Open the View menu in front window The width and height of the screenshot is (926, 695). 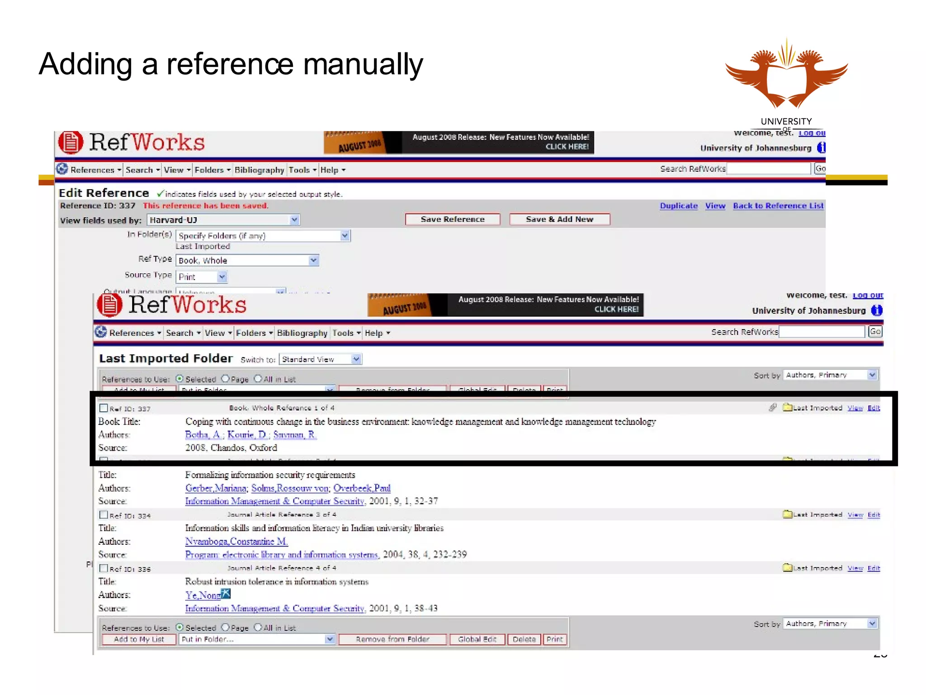[218, 333]
